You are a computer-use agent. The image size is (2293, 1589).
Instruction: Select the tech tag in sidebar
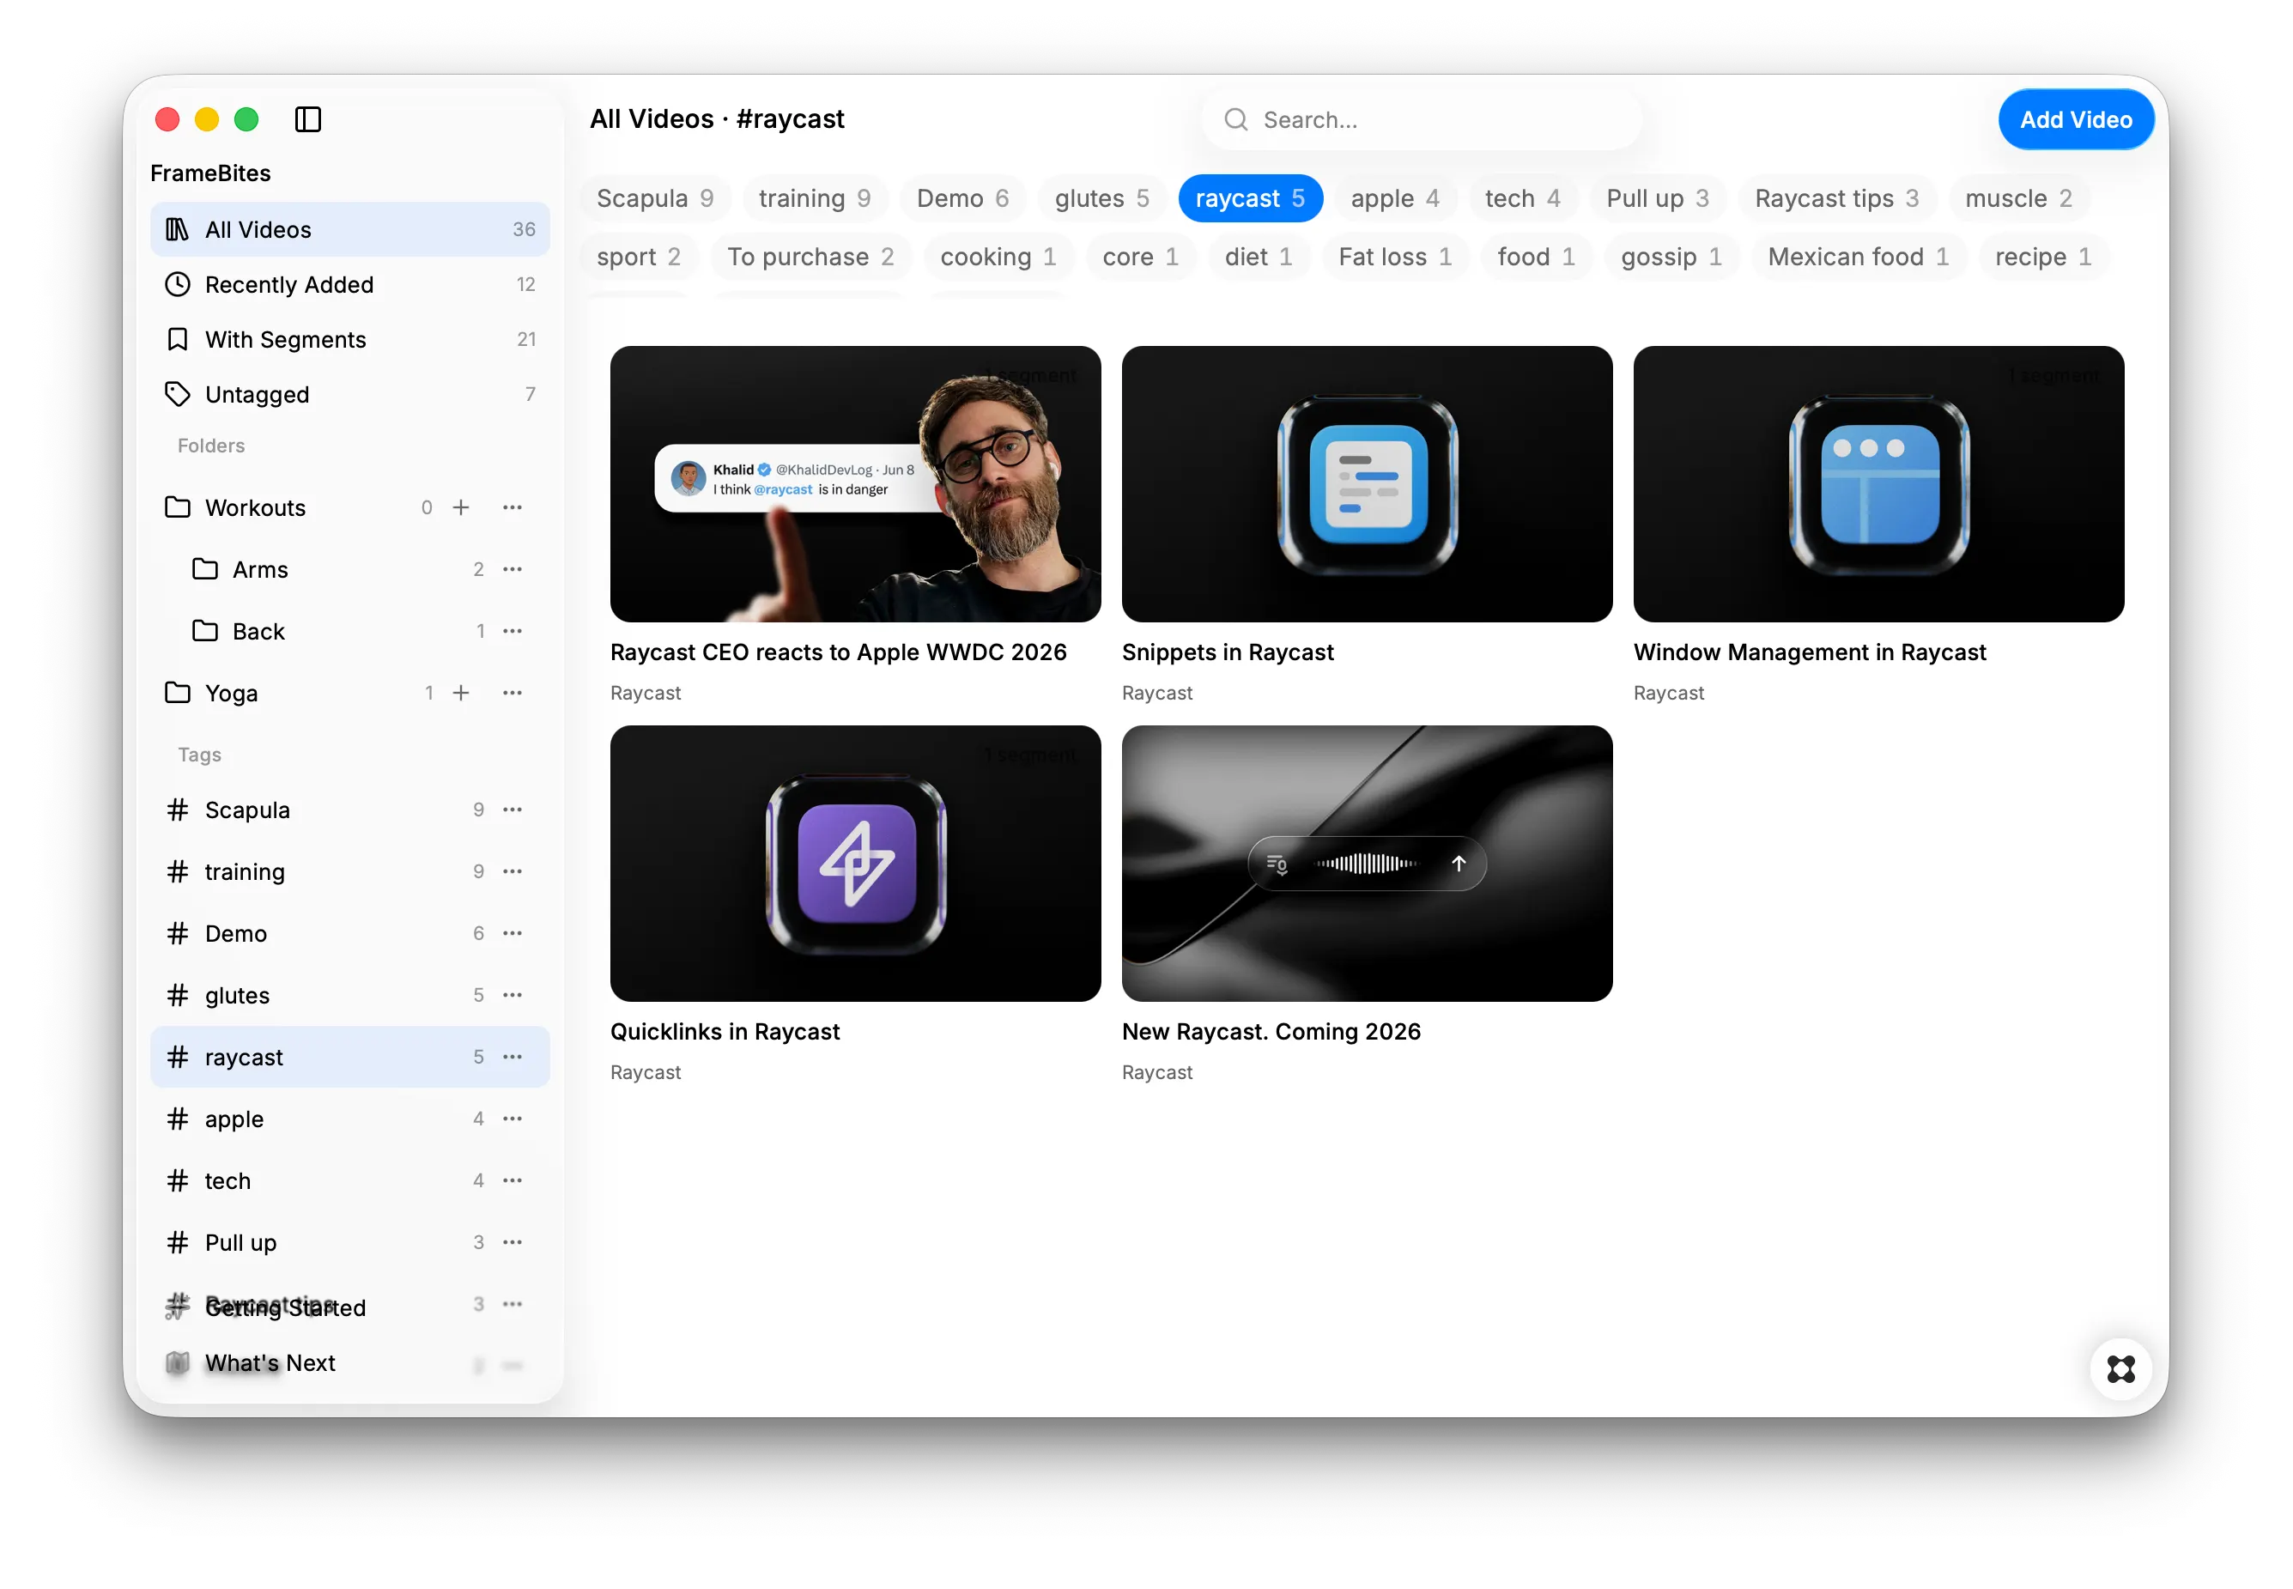pyautogui.click(x=349, y=1180)
